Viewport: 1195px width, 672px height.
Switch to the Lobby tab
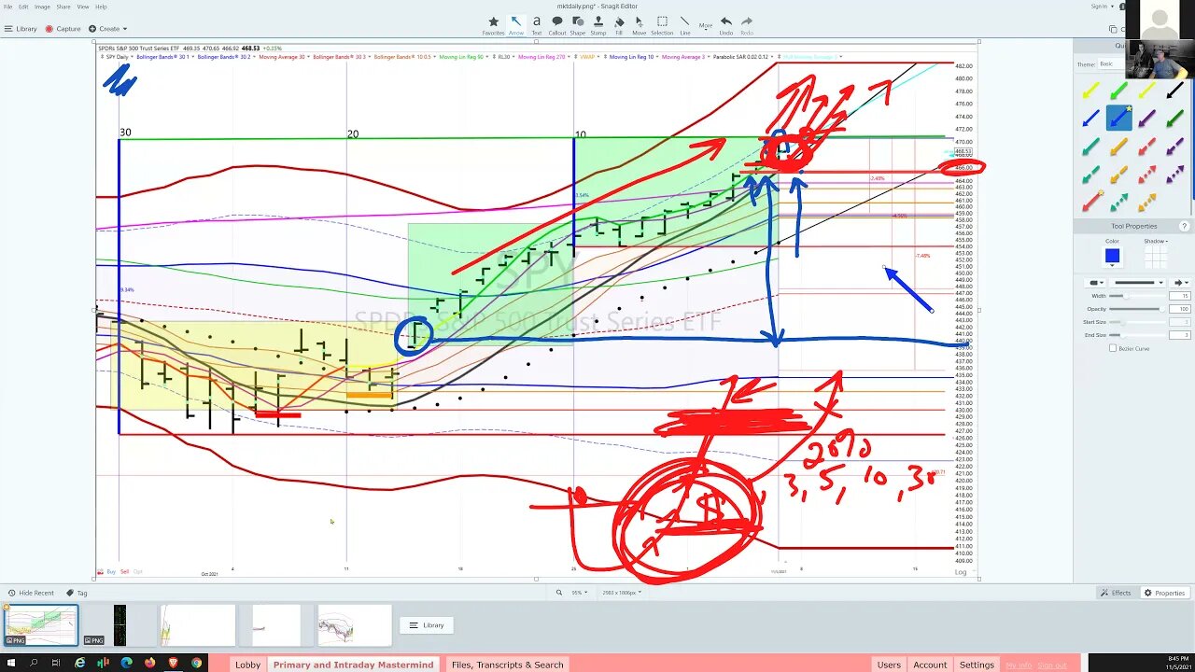pos(247,665)
